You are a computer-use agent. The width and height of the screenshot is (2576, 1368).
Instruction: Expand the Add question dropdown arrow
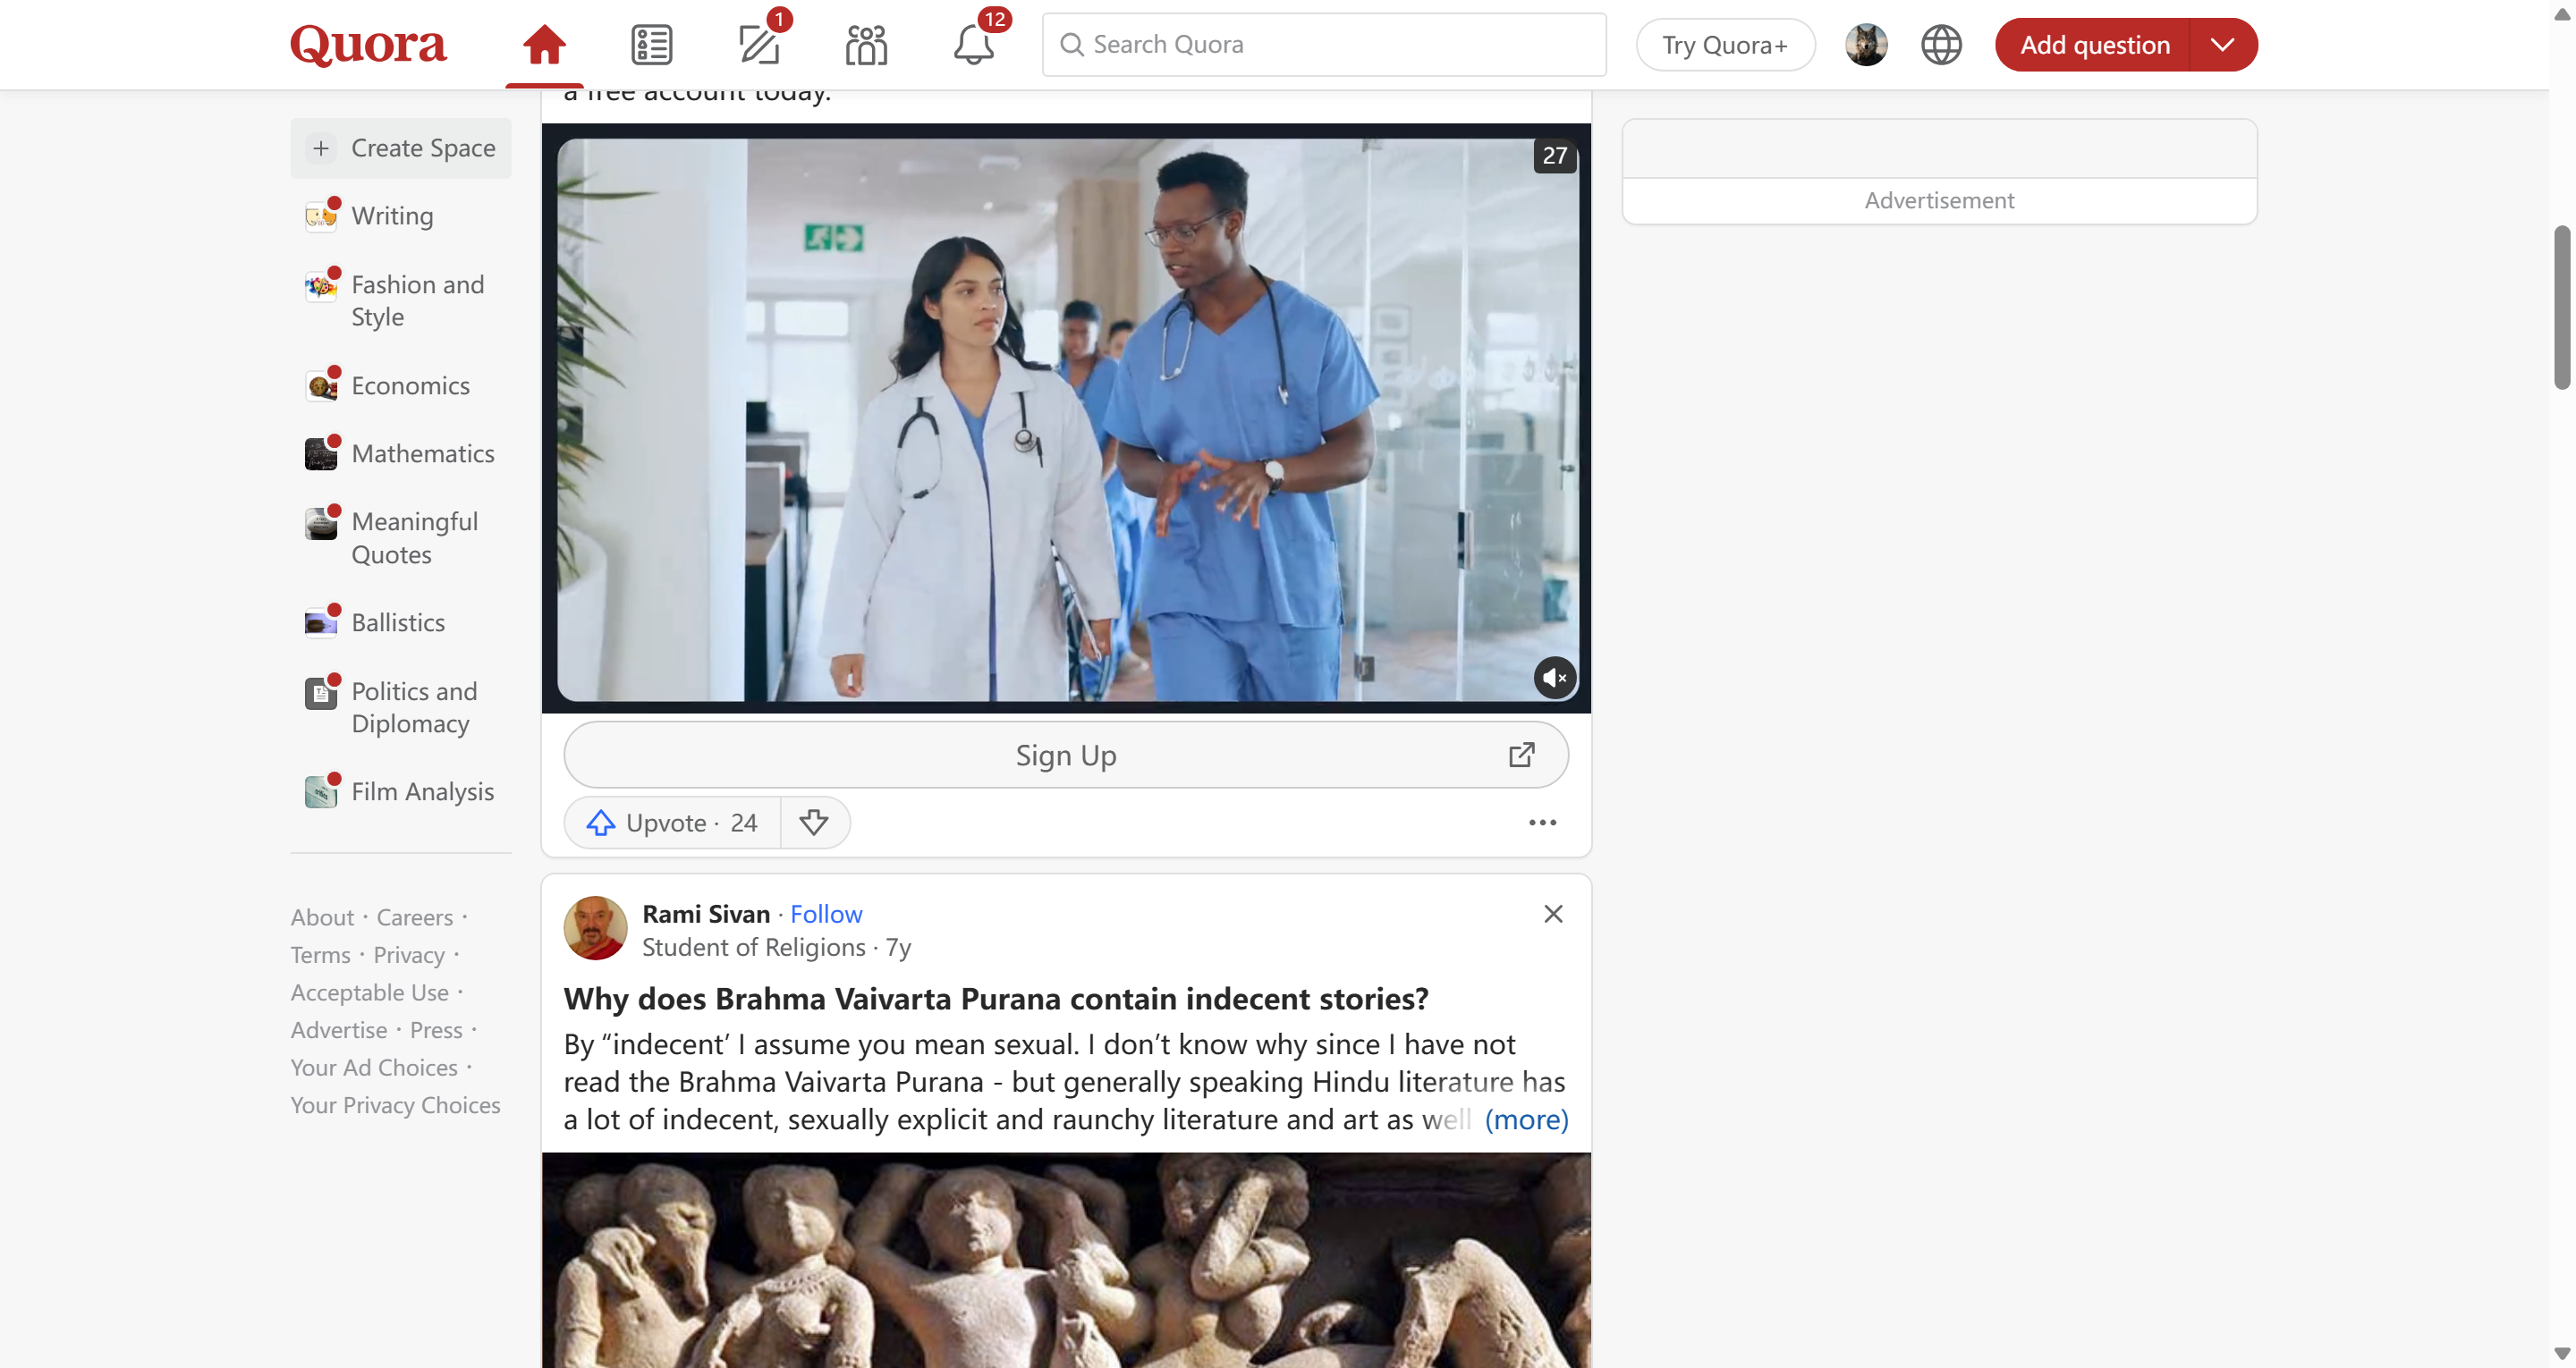pos(2222,45)
